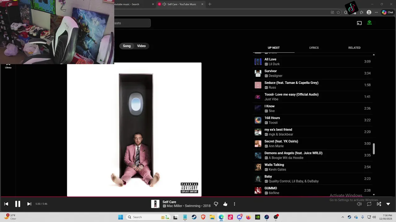Play Seduce by Russ from queue
Image resolution: width=396 pixels, height=222 pixels.
pos(312,85)
